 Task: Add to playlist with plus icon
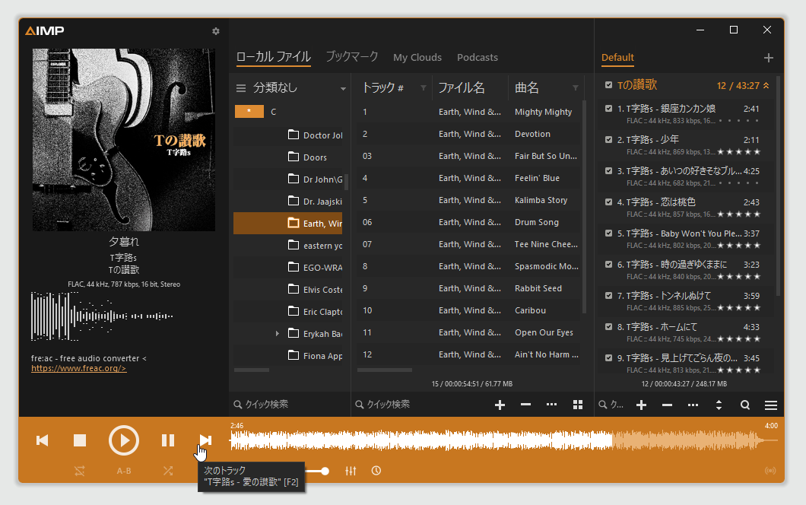click(x=641, y=405)
